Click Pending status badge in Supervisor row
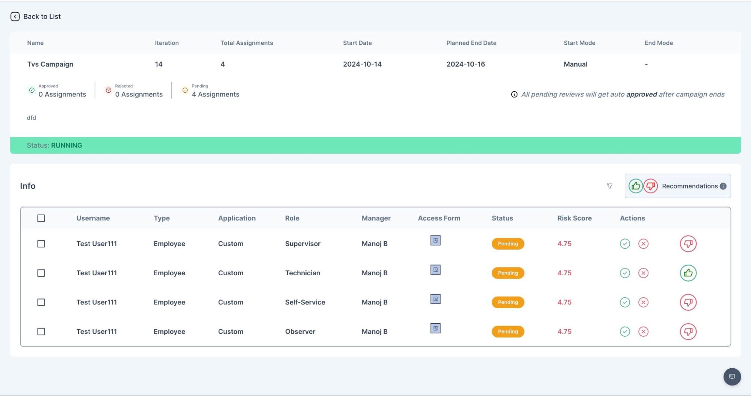 click(x=508, y=244)
